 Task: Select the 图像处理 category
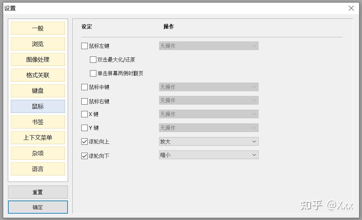pyautogui.click(x=37, y=59)
